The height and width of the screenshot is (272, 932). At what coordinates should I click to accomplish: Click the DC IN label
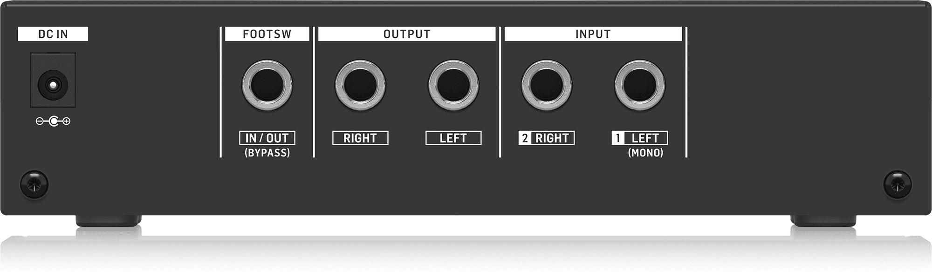coord(53,34)
